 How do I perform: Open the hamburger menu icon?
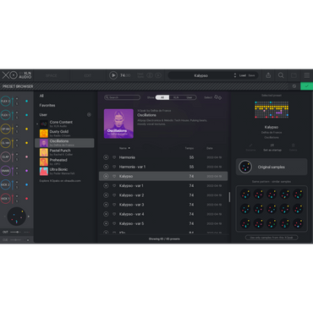[x=307, y=75]
